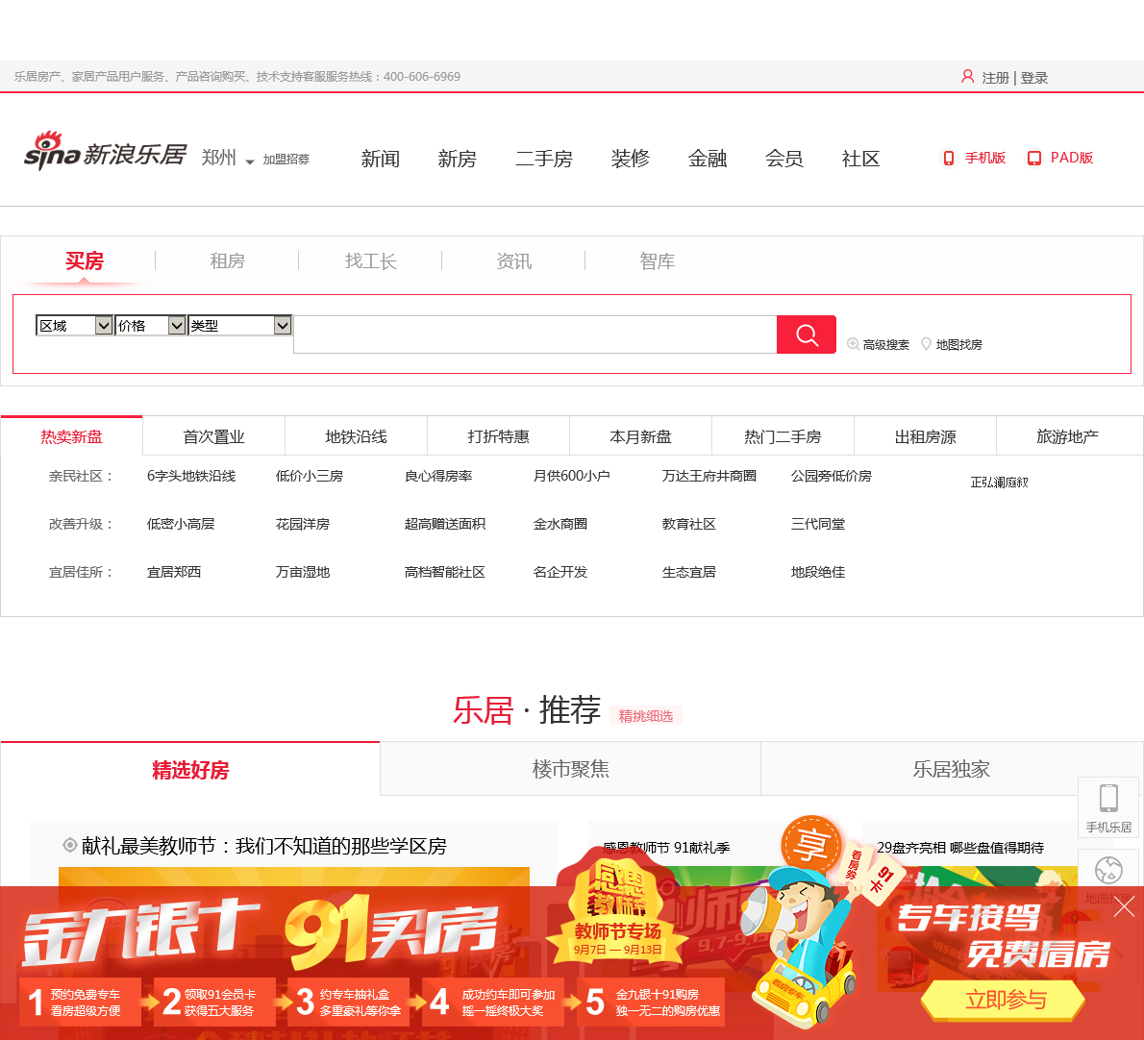Image resolution: width=1144 pixels, height=1040 pixels.
Task: Switch to 热卖新盘 tab
Action: pyautogui.click(x=71, y=436)
